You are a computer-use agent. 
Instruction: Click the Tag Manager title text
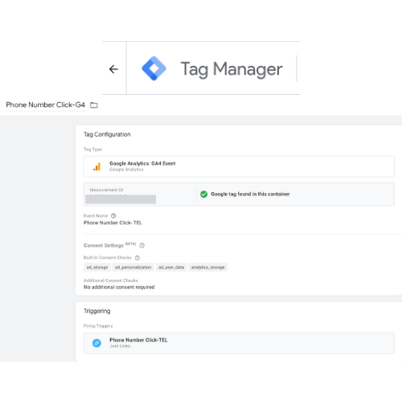[x=232, y=69]
